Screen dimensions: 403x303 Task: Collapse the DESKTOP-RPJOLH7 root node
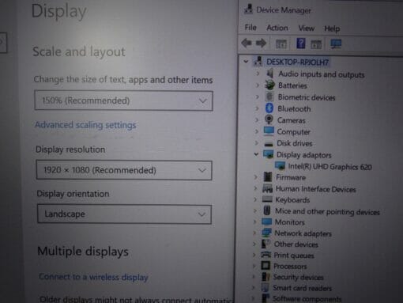tap(246, 62)
